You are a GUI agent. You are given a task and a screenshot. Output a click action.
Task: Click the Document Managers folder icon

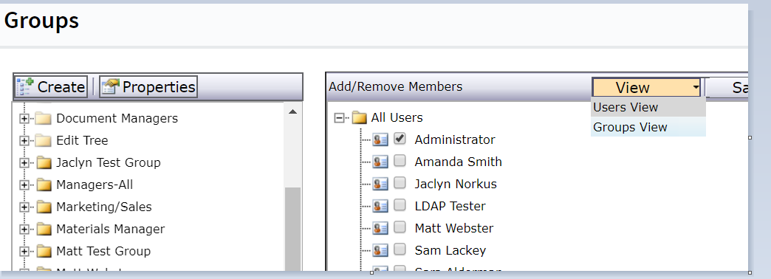tap(44, 118)
